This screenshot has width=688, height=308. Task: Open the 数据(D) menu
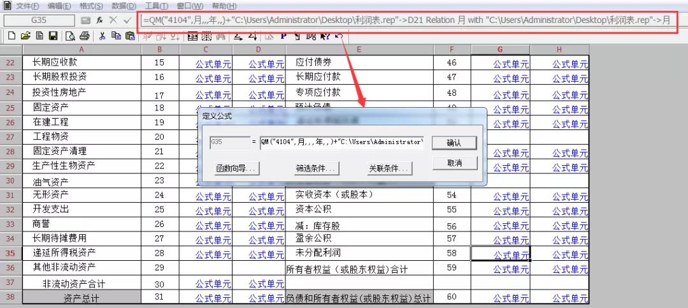[x=124, y=6]
